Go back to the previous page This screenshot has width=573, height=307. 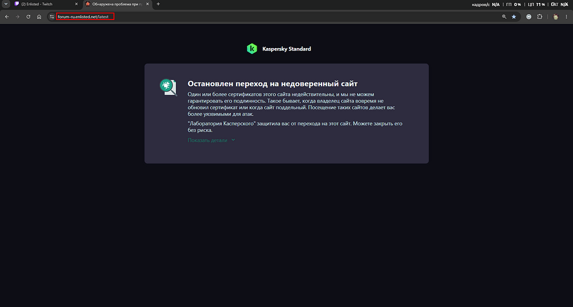click(x=7, y=17)
